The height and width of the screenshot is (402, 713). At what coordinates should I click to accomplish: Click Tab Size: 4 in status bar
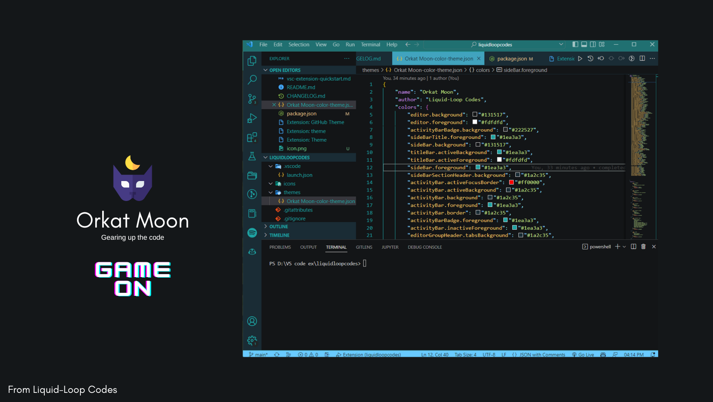tap(466, 355)
